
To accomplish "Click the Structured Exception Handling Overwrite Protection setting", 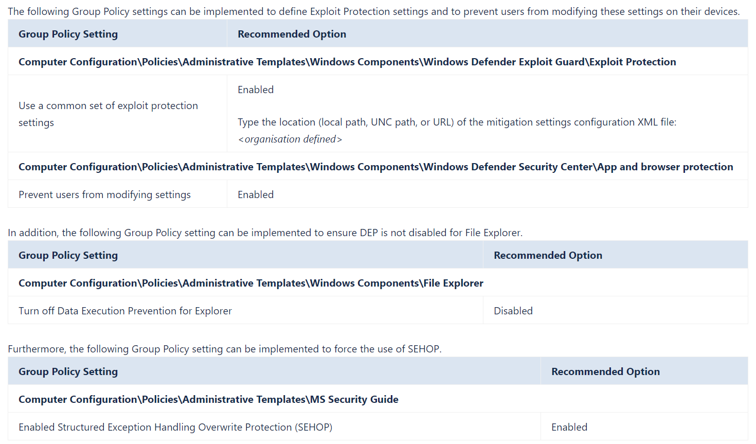I will 175,427.
